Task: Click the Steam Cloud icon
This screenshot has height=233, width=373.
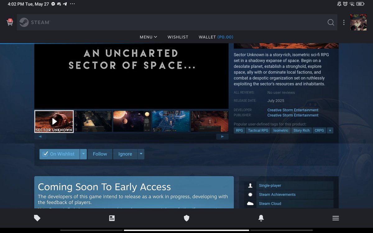Action: tap(250, 203)
